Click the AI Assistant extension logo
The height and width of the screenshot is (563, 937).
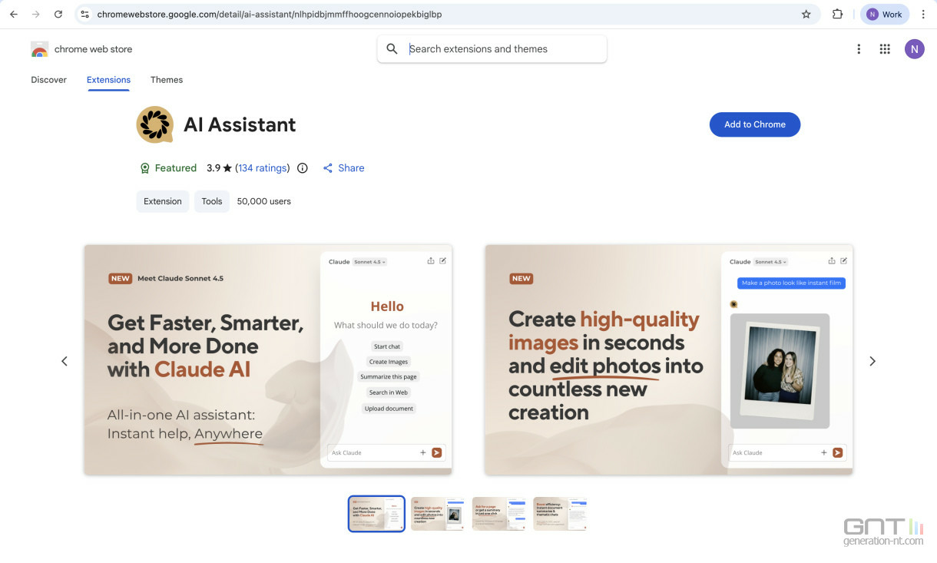(x=154, y=124)
